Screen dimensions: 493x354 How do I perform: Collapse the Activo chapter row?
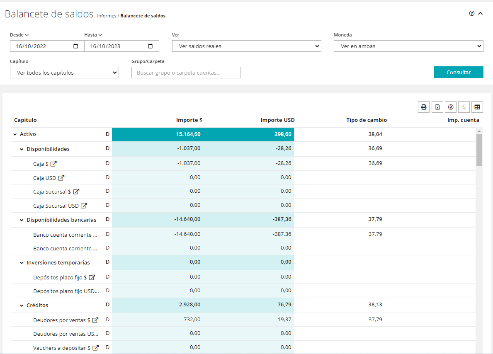click(15, 134)
